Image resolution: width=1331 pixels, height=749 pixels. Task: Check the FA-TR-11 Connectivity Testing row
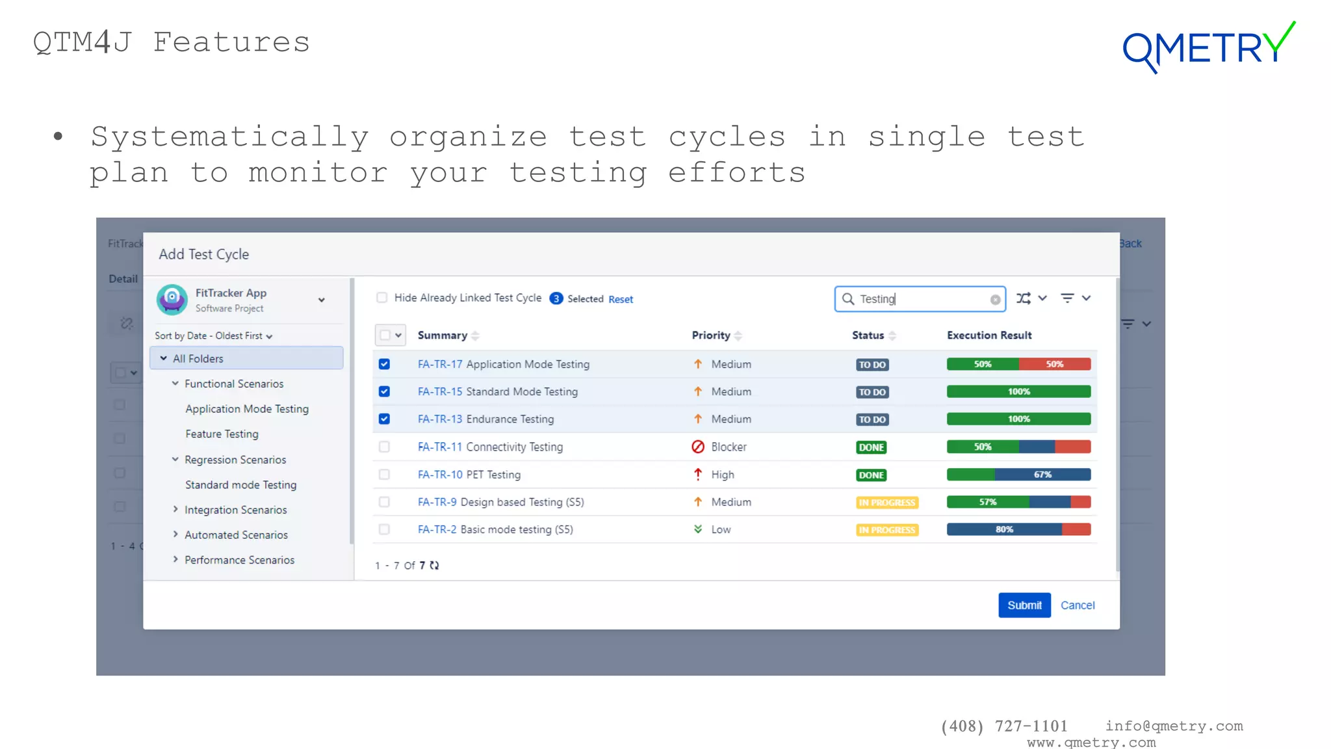click(384, 447)
